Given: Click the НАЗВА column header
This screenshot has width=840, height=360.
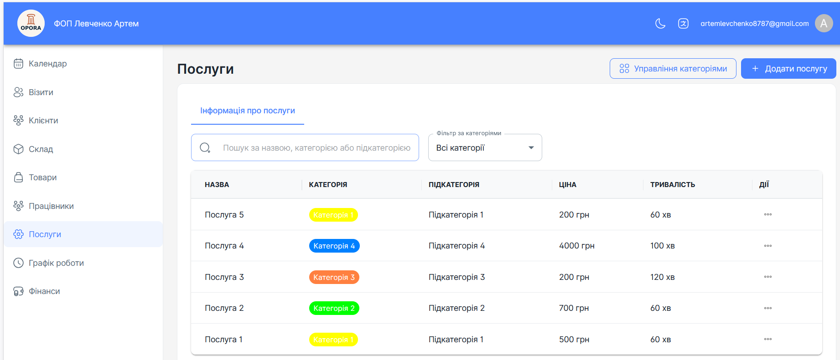Looking at the screenshot, I should [x=217, y=185].
